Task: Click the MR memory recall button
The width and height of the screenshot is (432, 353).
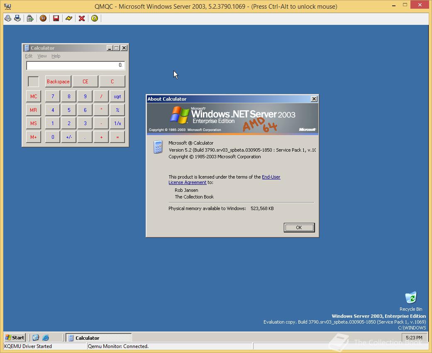Action: click(x=34, y=110)
